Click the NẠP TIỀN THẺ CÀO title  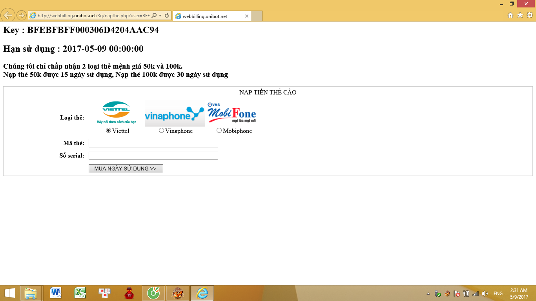click(268, 92)
